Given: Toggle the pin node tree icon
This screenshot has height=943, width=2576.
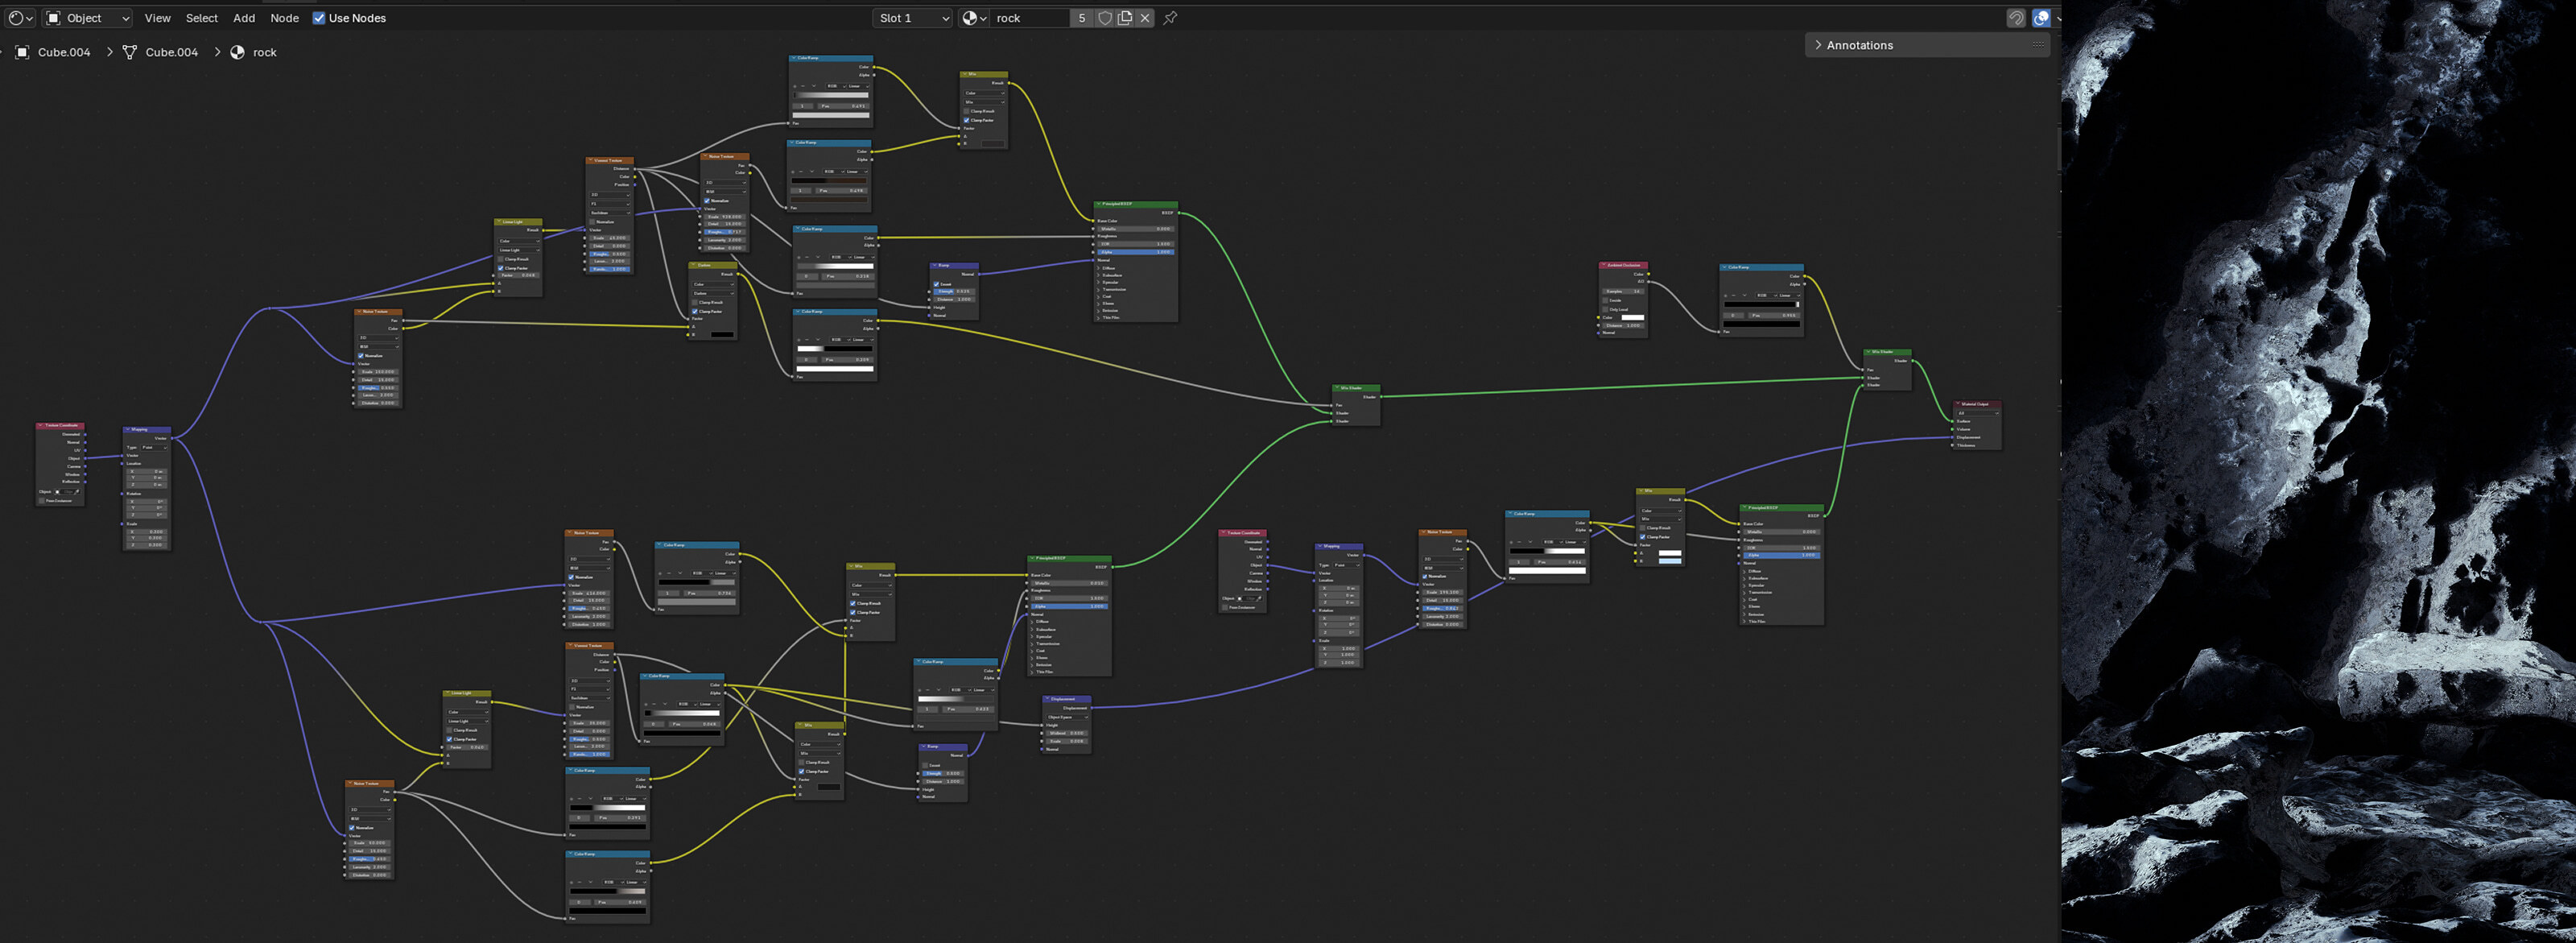Looking at the screenshot, I should click(1170, 18).
